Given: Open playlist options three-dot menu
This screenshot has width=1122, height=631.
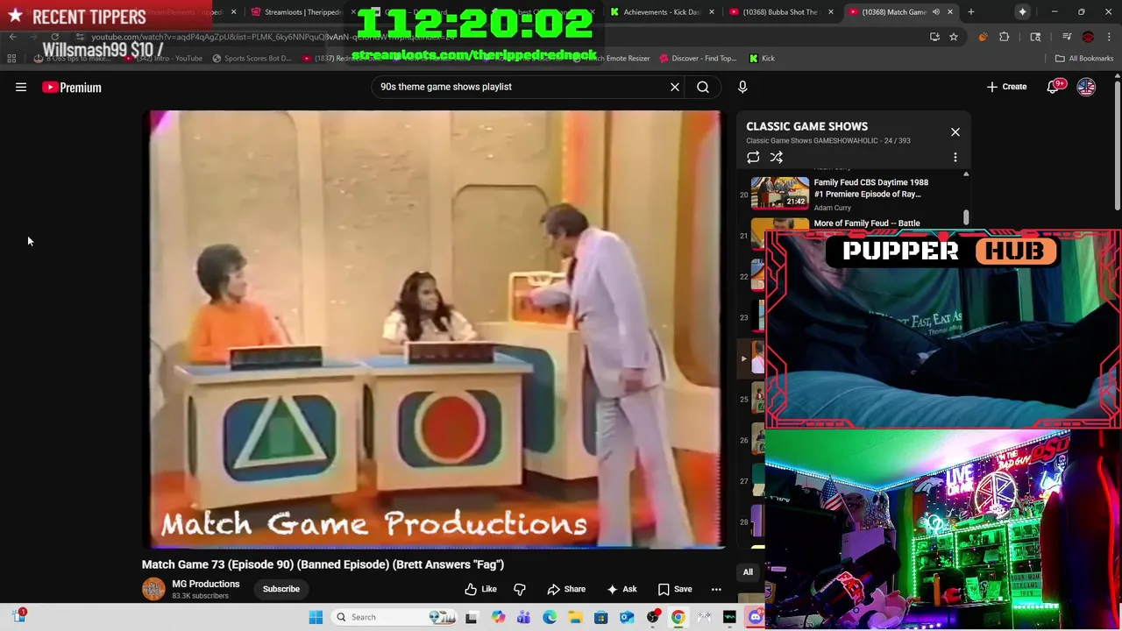Looking at the screenshot, I should [x=955, y=158].
